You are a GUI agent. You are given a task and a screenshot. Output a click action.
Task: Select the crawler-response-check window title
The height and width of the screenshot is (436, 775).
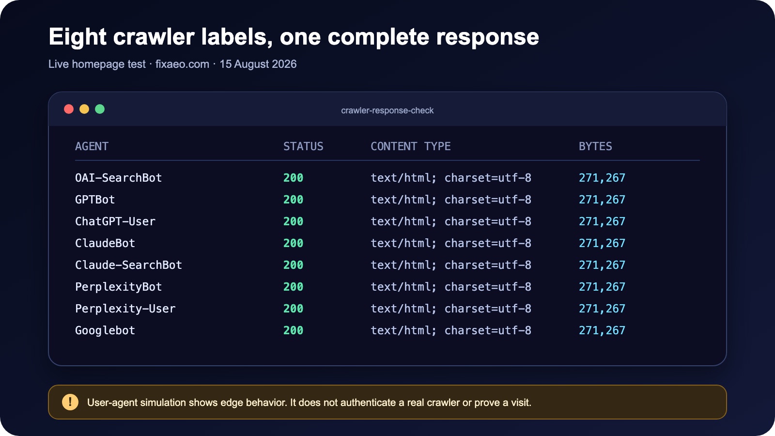point(387,110)
